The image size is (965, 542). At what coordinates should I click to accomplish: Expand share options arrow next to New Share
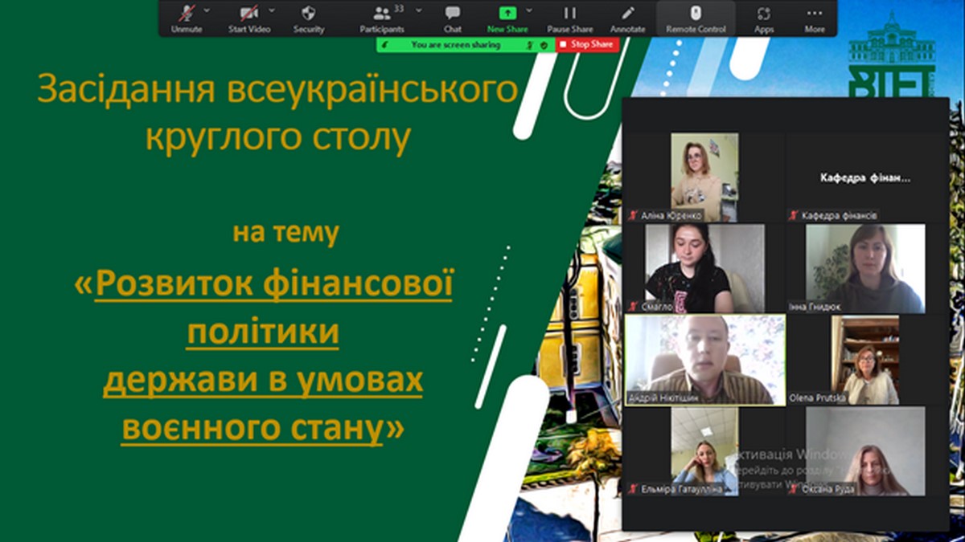coord(529,10)
